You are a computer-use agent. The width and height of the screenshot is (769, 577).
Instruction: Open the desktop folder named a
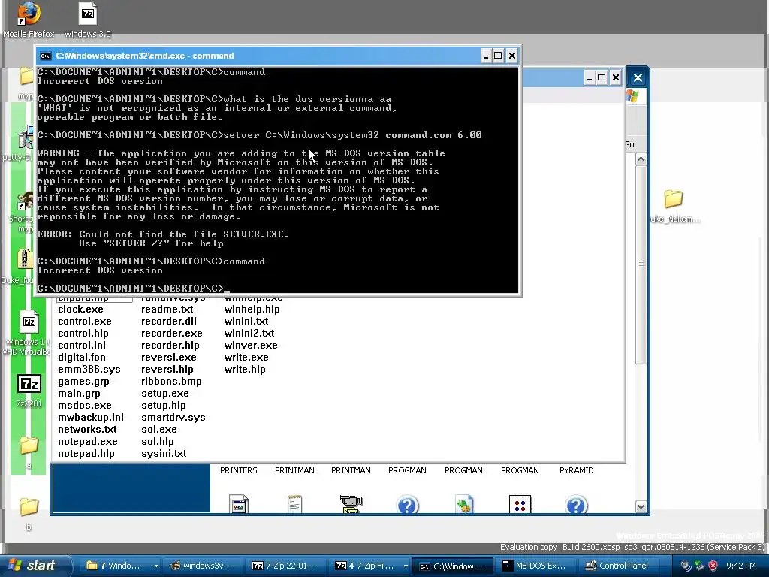[29, 452]
